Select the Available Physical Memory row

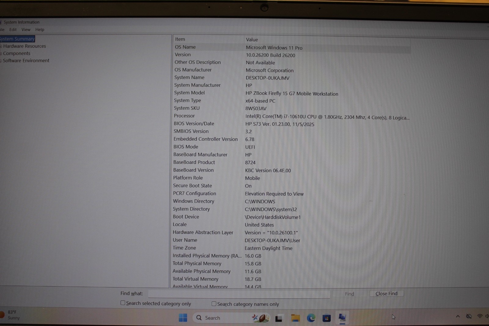292,271
